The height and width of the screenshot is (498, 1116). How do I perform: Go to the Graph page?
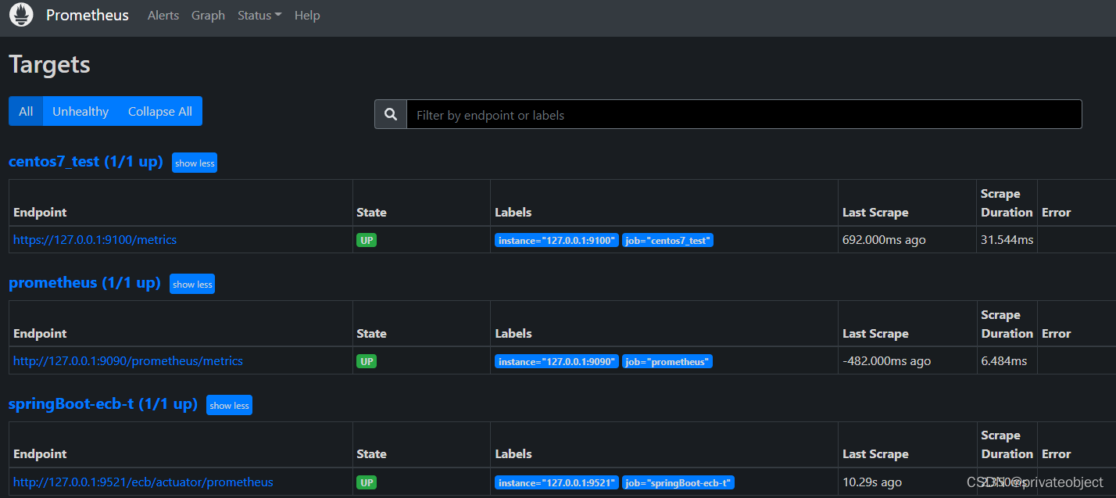pos(208,16)
